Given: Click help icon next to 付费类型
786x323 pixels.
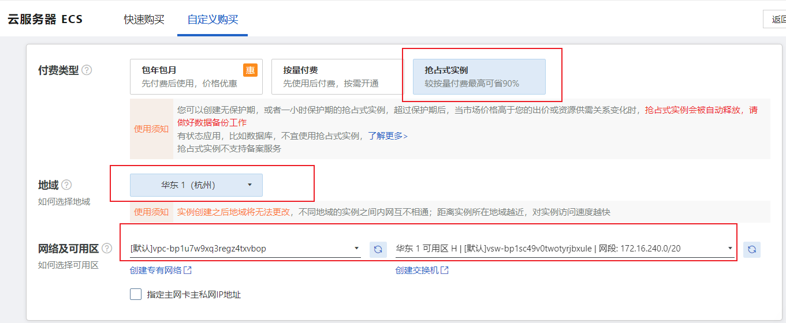Looking at the screenshot, I should pyautogui.click(x=87, y=70).
